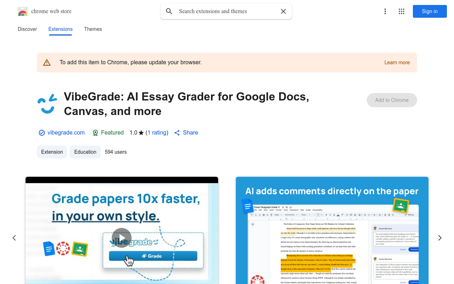Click the Chrome Web Store logo
454x284 pixels.
click(x=23, y=11)
